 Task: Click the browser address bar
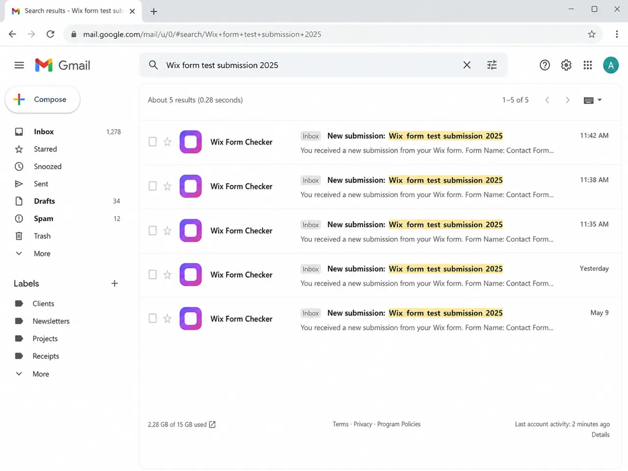point(334,34)
